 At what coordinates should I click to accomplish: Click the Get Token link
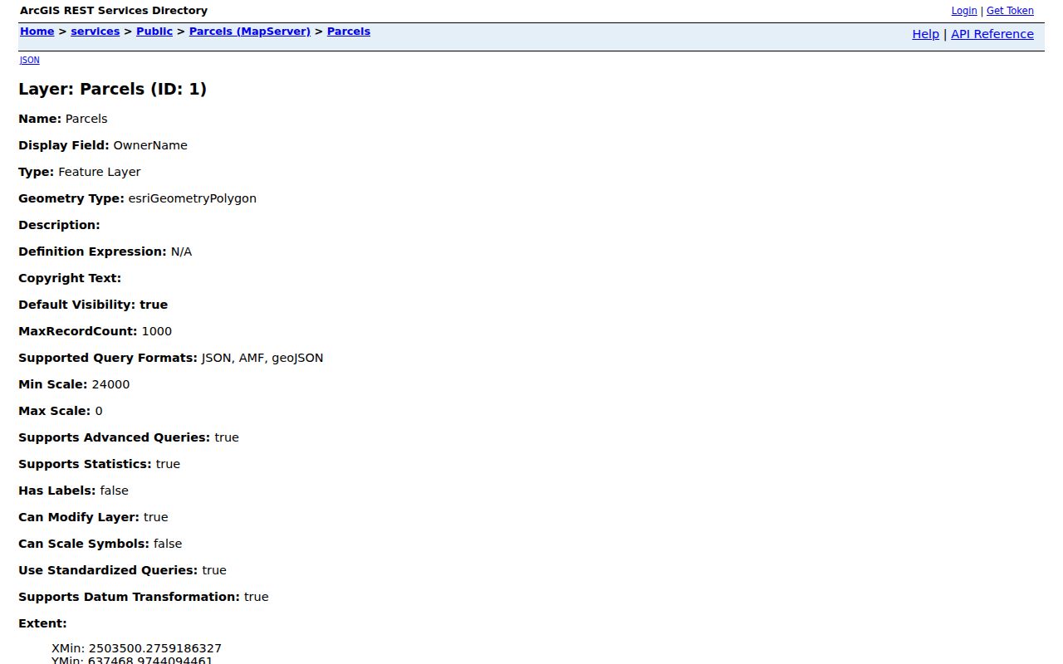pyautogui.click(x=1010, y=11)
